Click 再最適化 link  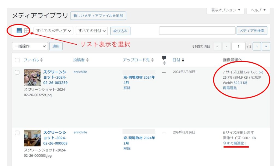pos(230,88)
